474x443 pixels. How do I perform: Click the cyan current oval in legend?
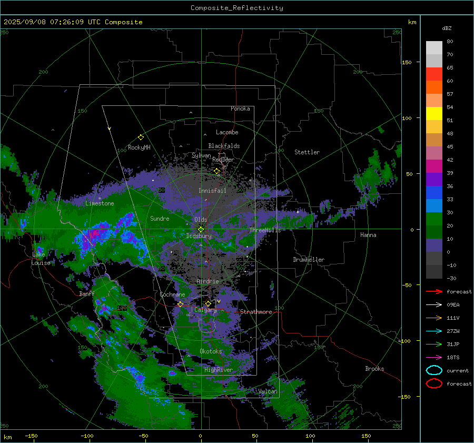pos(434,370)
